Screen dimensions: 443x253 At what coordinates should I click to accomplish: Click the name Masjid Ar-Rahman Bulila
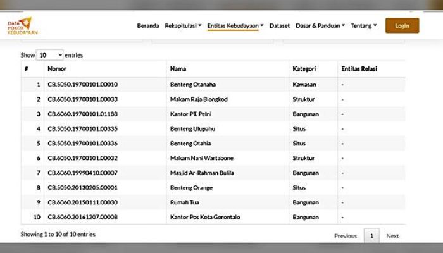pos(202,173)
